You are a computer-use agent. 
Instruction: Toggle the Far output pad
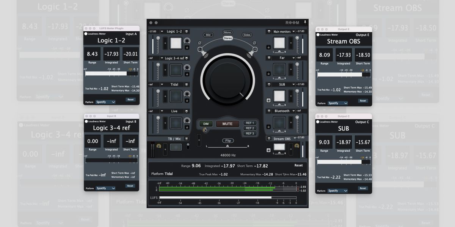(x=279, y=70)
